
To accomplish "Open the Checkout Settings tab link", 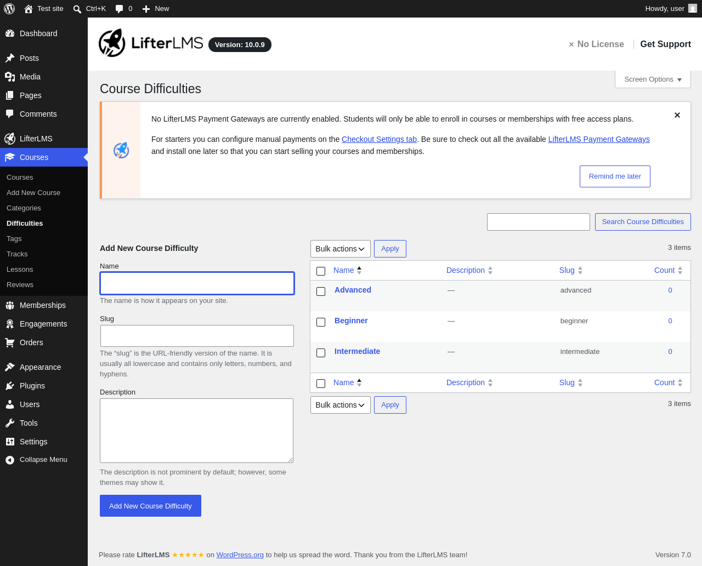I will click(x=379, y=139).
